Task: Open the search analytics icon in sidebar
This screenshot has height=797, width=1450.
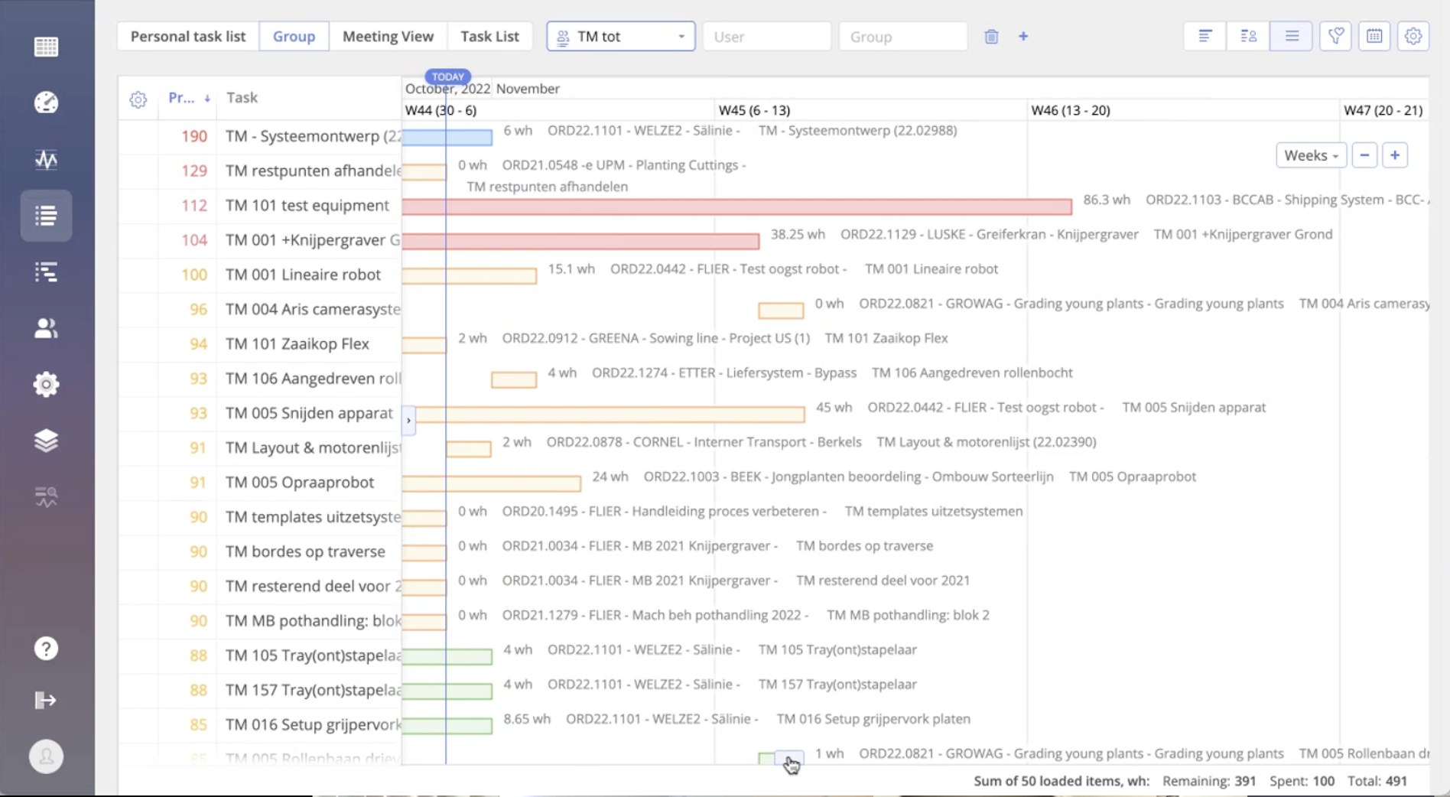Action: tap(46, 497)
